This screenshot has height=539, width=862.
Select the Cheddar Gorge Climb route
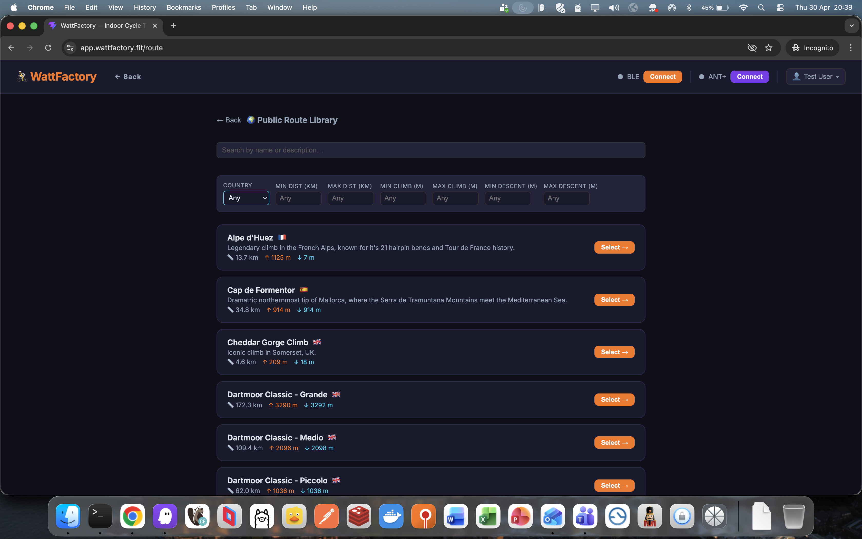click(614, 352)
